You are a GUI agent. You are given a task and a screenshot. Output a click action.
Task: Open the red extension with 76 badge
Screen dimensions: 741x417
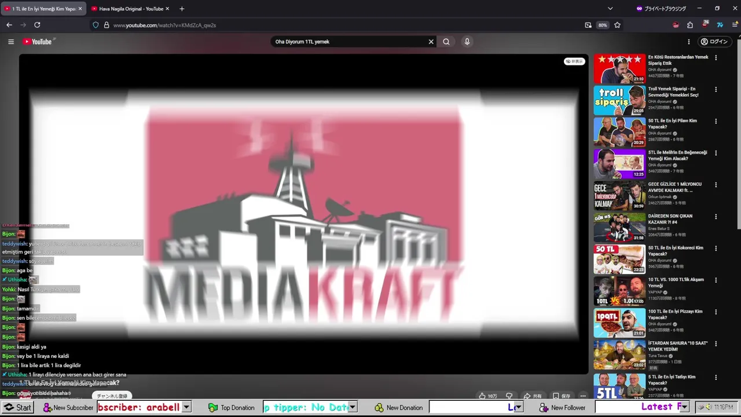(705, 24)
